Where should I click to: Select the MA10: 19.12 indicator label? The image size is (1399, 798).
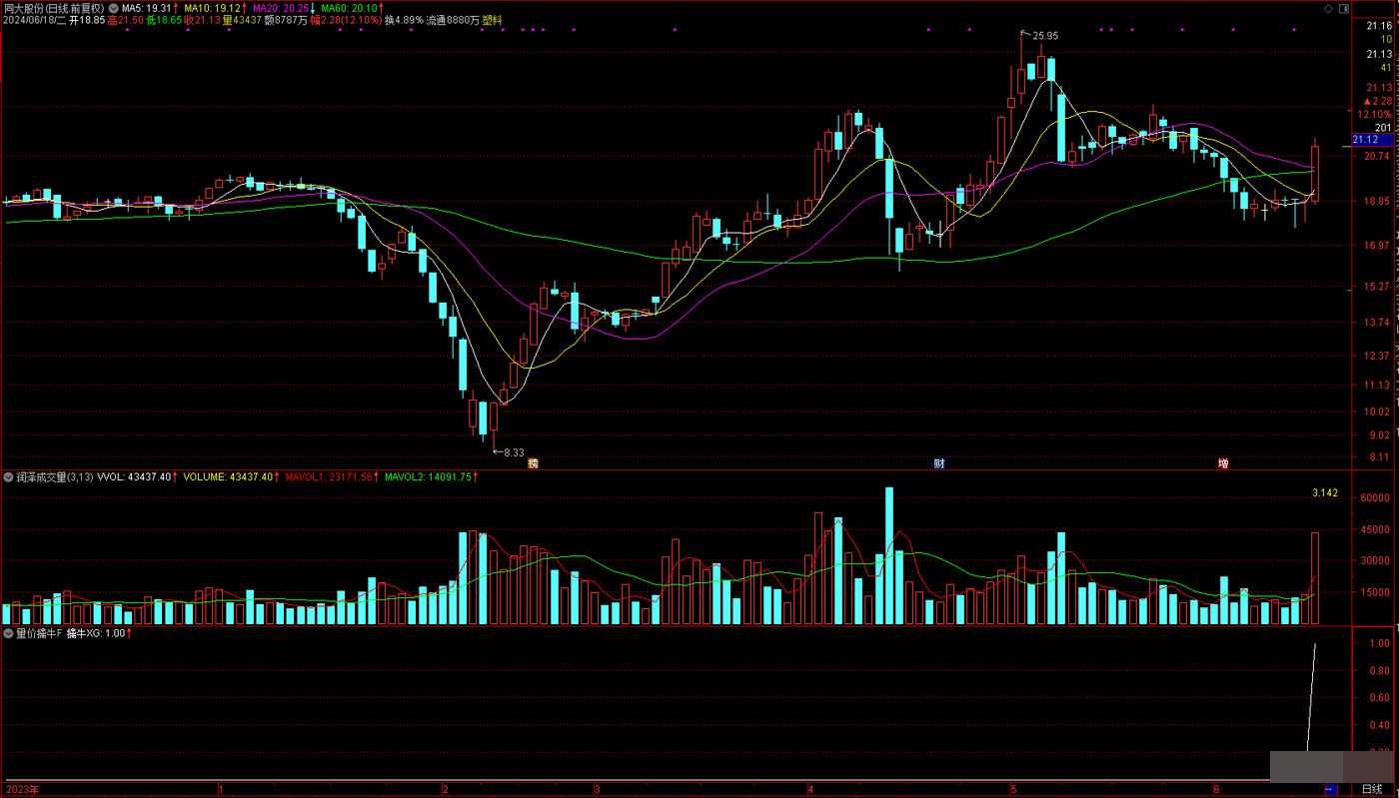[213, 7]
